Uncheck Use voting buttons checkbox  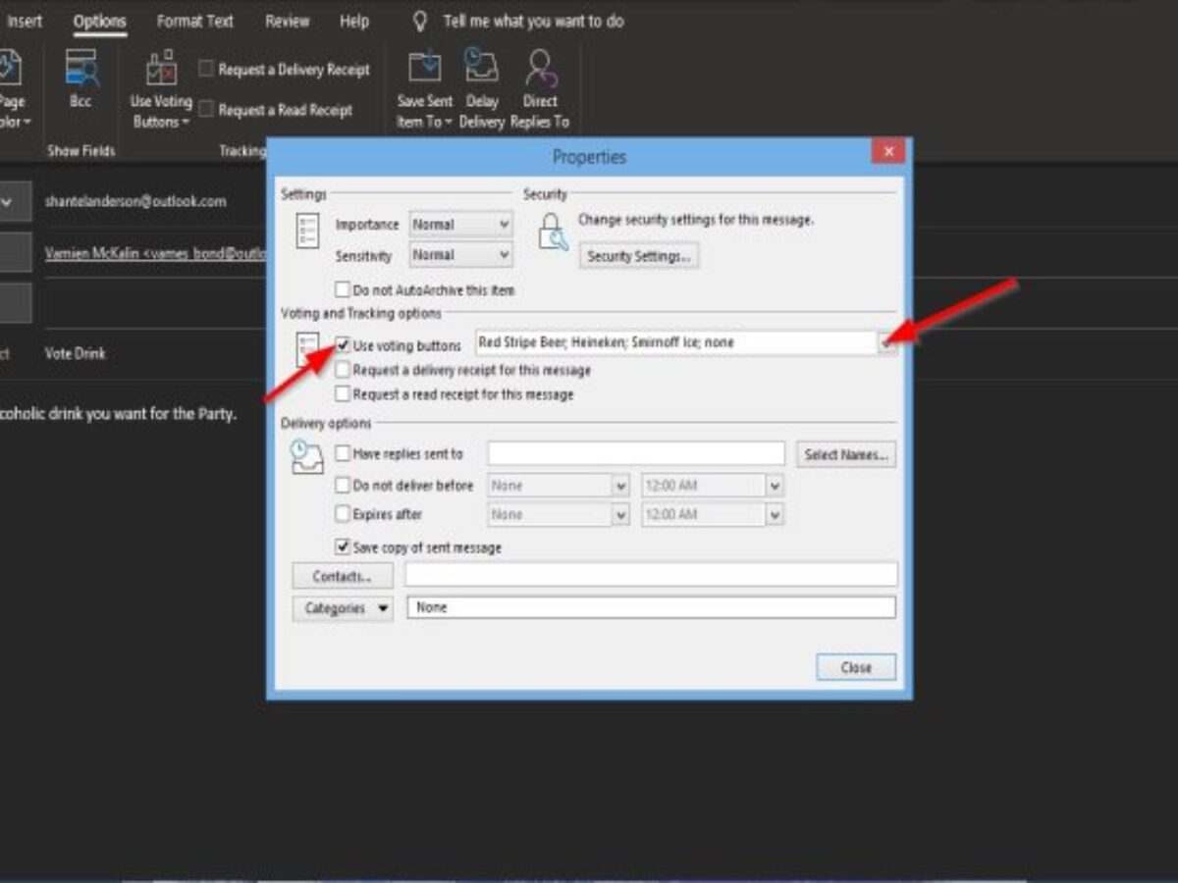(x=343, y=345)
